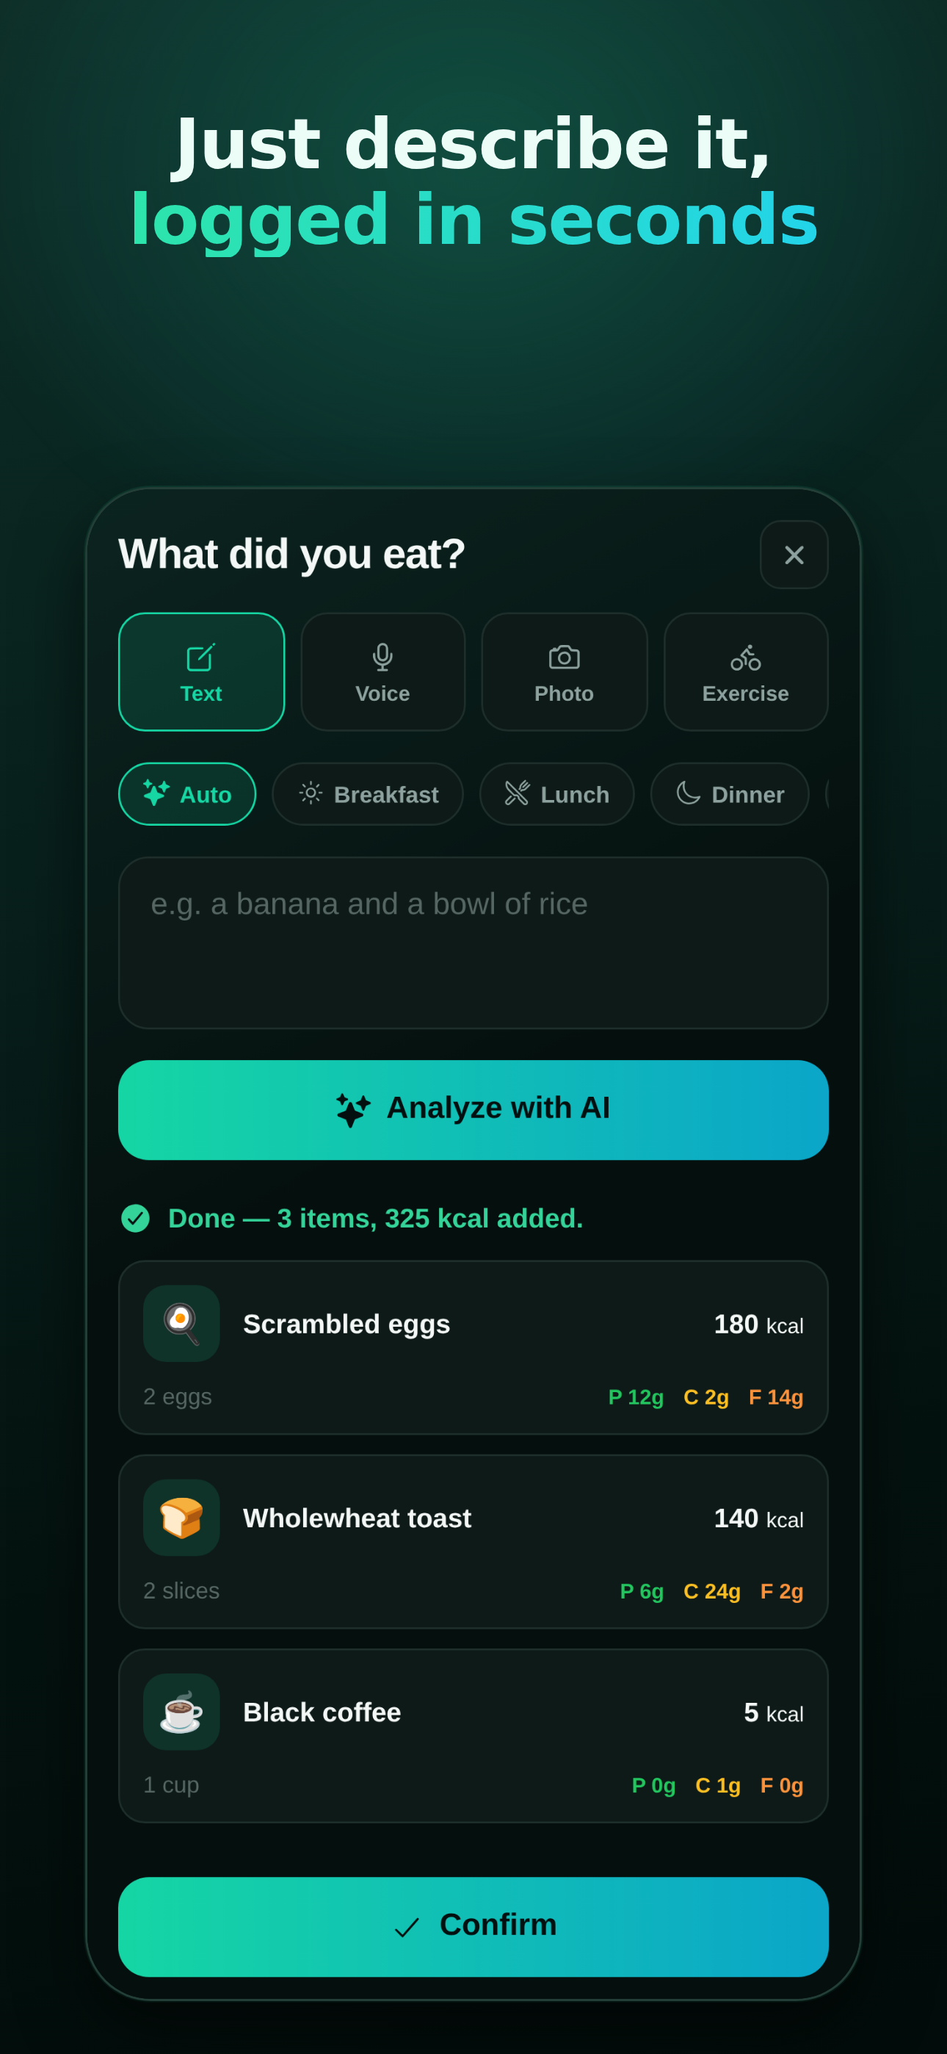Reveal the partially hidden meal chip after Dinner
947x2054 pixels.
[827, 794]
